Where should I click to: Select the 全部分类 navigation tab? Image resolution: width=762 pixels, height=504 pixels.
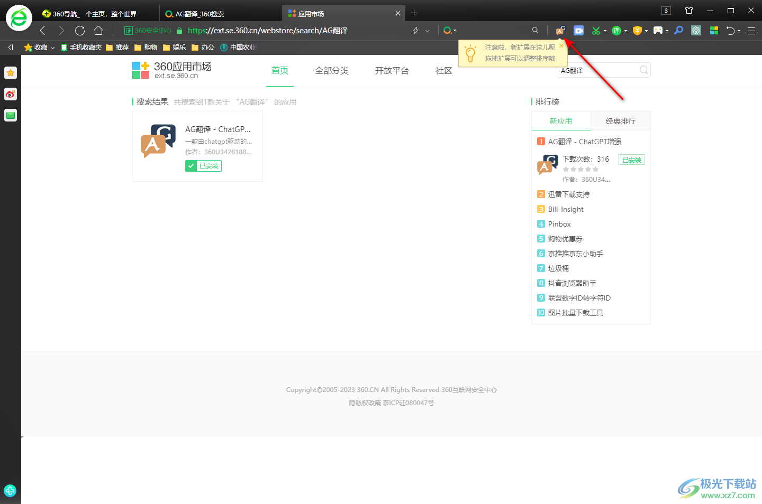pyautogui.click(x=332, y=71)
